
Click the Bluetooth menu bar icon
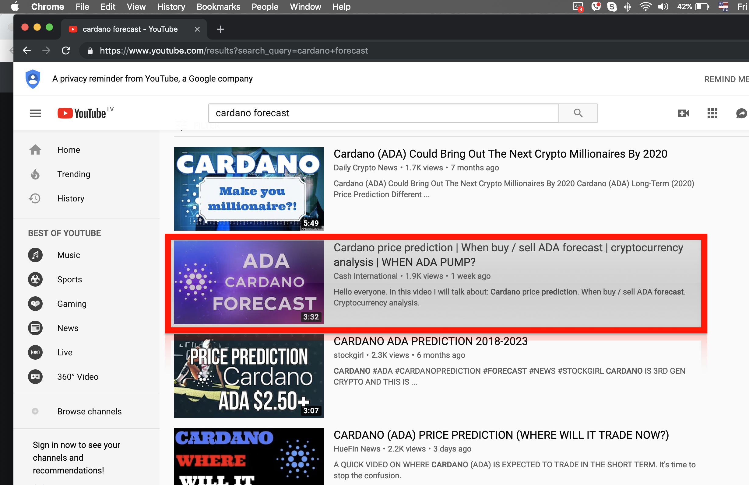(x=627, y=7)
